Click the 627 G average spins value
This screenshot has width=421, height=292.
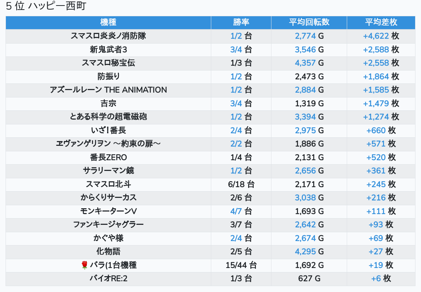[x=309, y=278]
